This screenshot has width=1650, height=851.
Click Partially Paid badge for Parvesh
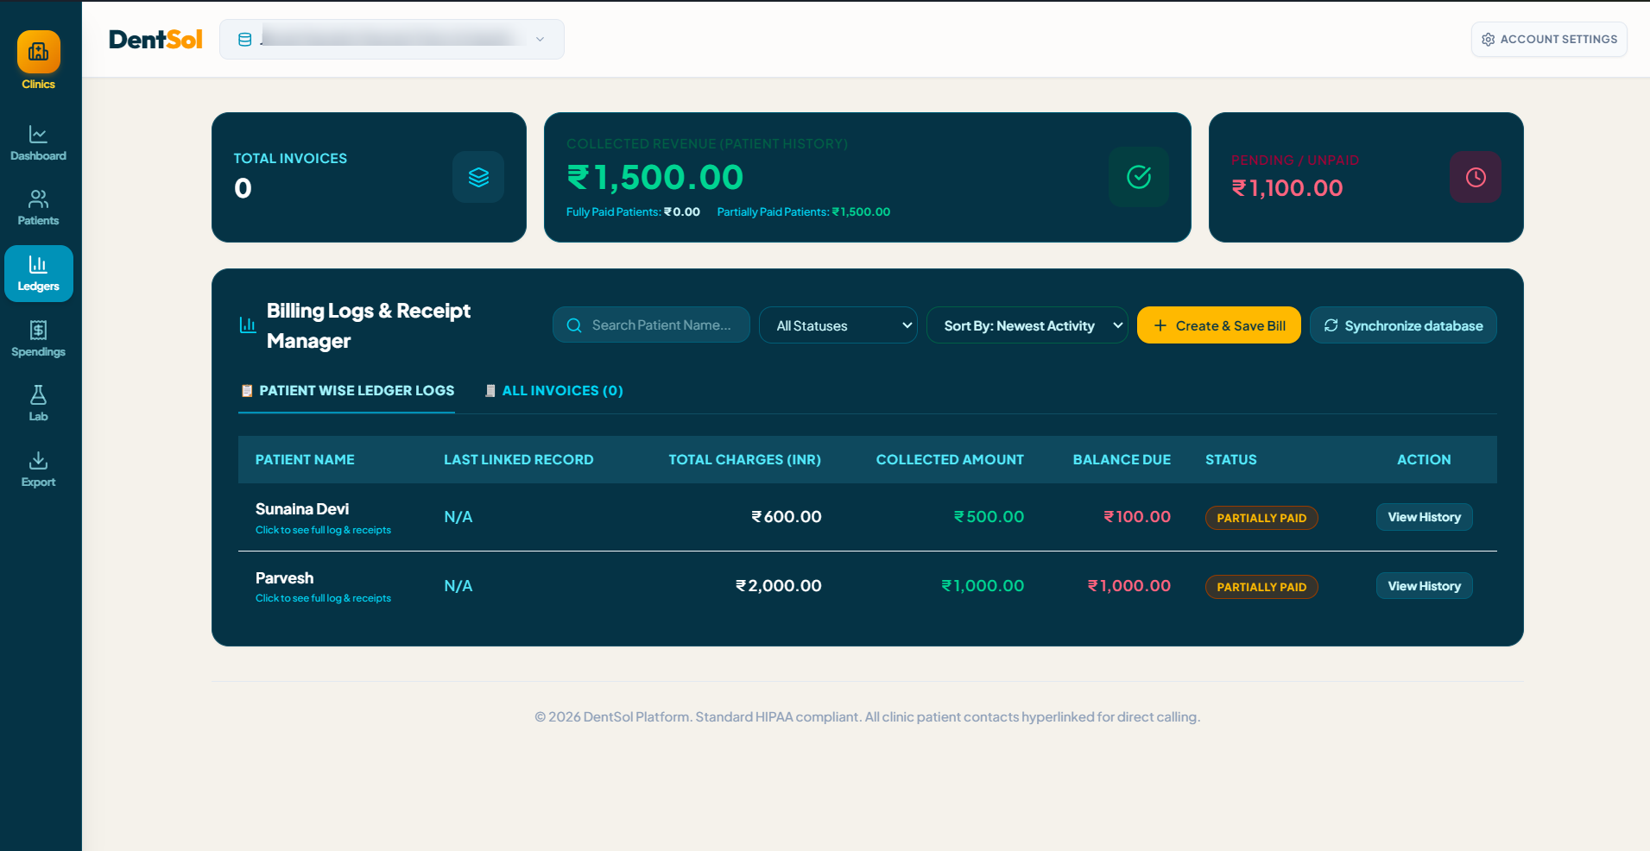tap(1261, 587)
